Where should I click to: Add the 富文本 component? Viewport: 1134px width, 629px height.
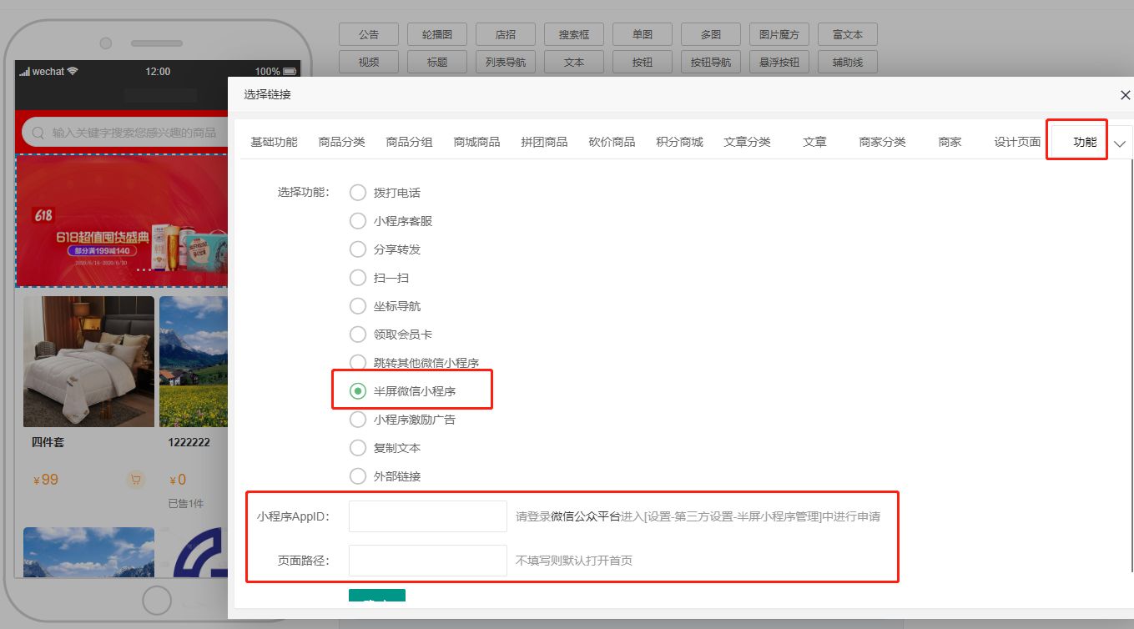tap(848, 35)
